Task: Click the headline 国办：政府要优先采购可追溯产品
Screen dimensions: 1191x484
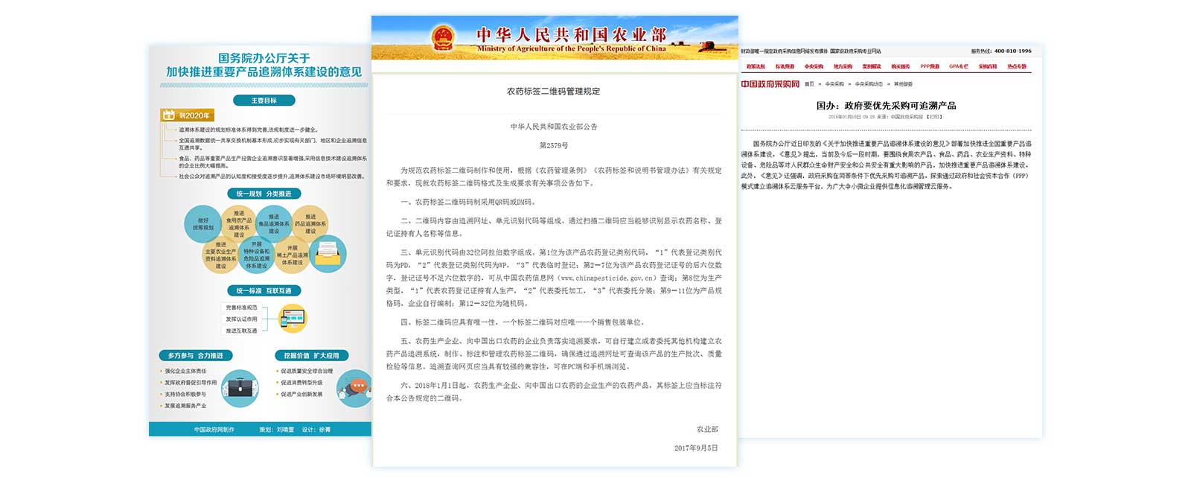Action: (x=886, y=106)
